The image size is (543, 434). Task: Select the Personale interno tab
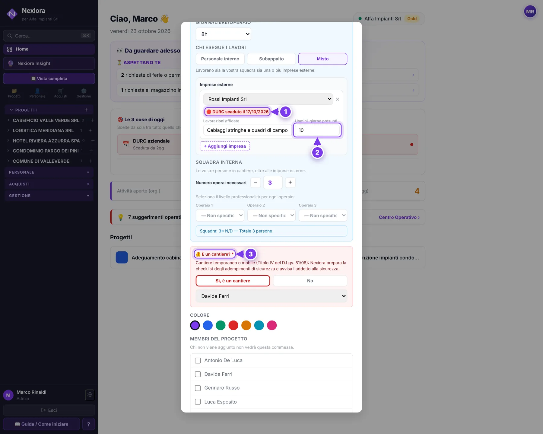click(x=220, y=59)
